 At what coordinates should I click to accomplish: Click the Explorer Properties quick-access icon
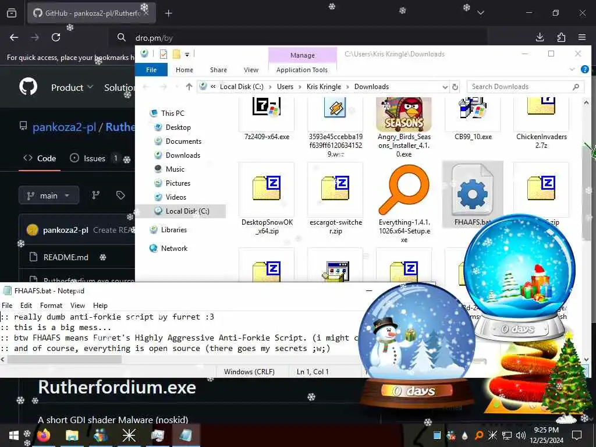coord(164,54)
